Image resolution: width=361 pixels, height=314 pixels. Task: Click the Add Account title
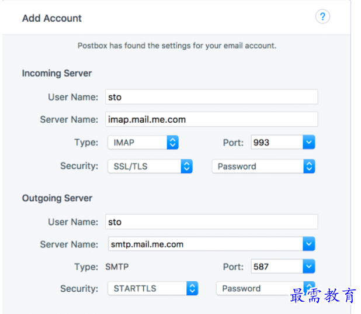tap(52, 18)
